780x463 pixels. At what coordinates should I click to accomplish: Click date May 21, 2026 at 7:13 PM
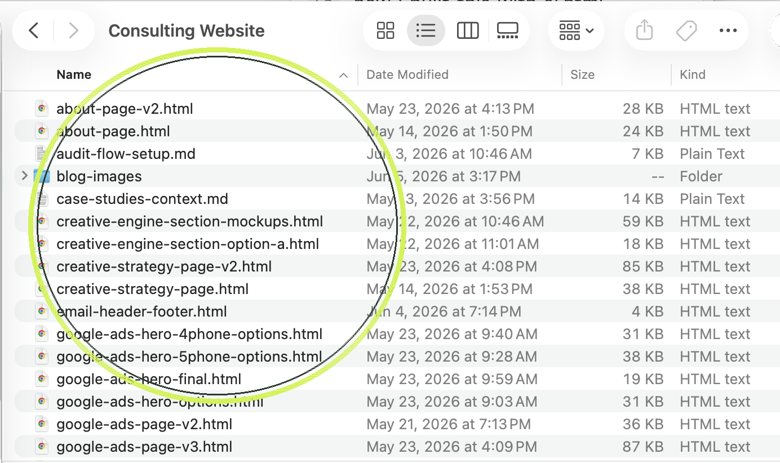(x=449, y=424)
